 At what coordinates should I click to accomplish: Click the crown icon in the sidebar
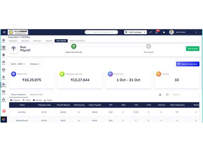click(4, 70)
